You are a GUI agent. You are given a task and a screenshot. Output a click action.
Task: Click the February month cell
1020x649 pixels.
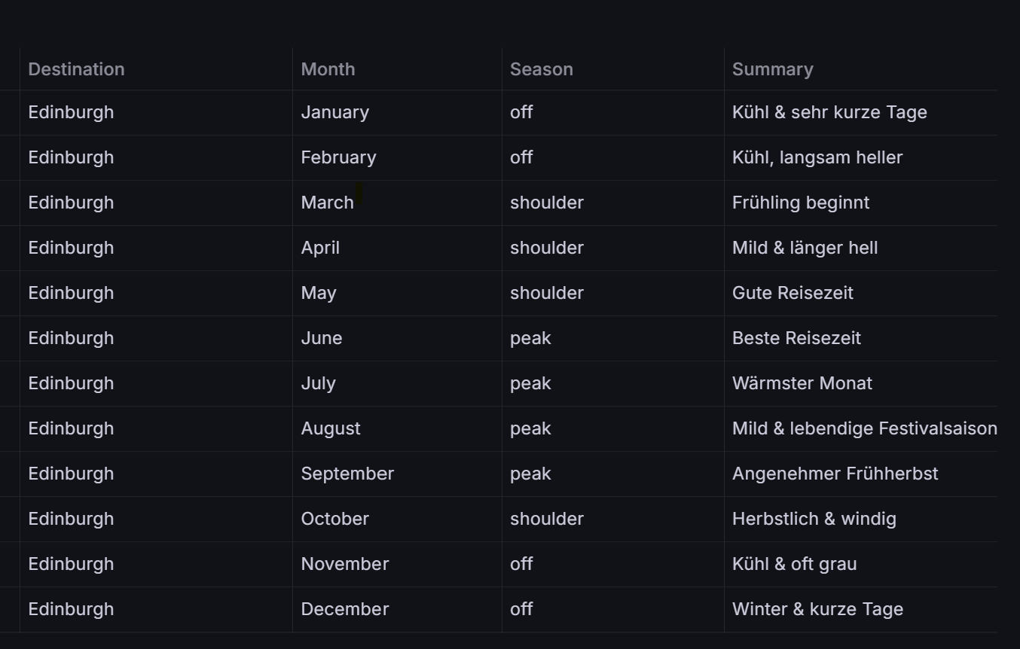tap(338, 157)
